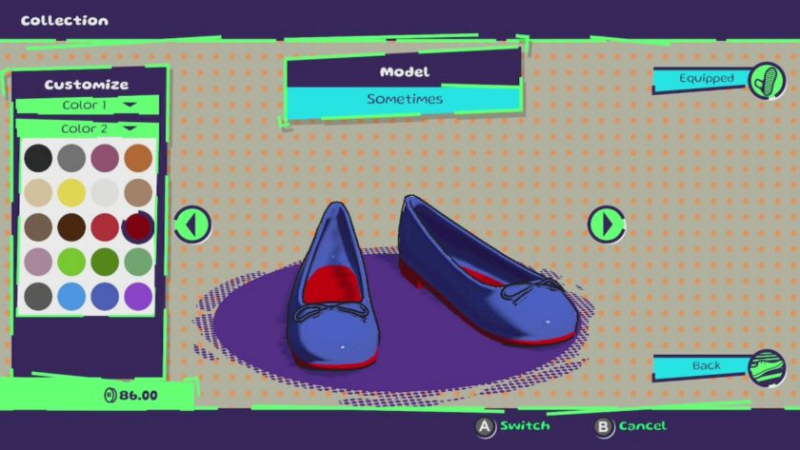Click the B button Cancel prompt
The width and height of the screenshot is (800, 450).
pyautogui.click(x=631, y=426)
